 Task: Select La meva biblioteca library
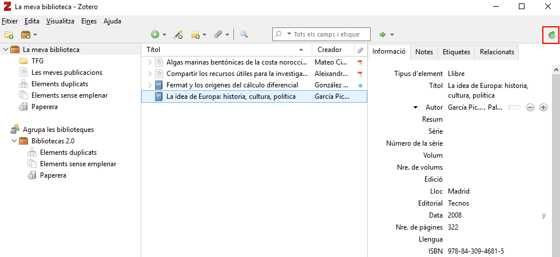(x=51, y=50)
